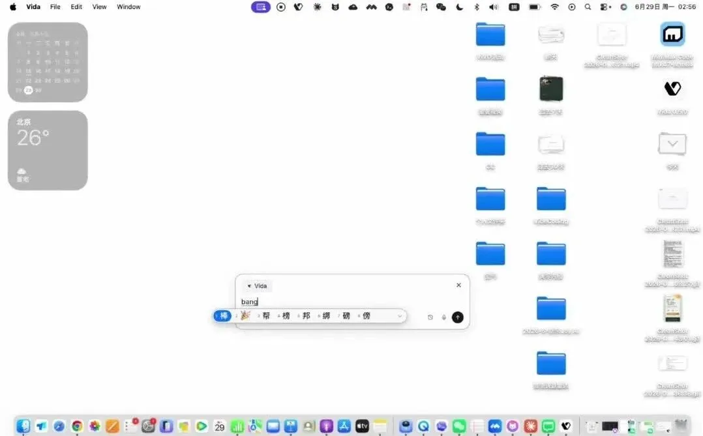The width and height of the screenshot is (703, 436).
Task: Click the cloud icon in menu bar
Action: [353, 7]
